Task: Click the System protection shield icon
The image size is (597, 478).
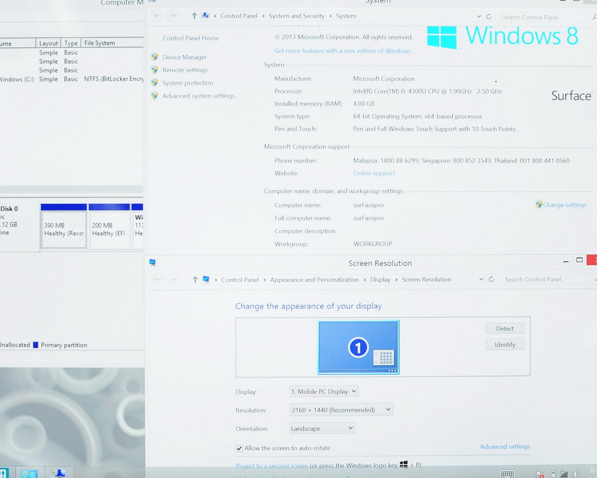Action: click(x=155, y=83)
